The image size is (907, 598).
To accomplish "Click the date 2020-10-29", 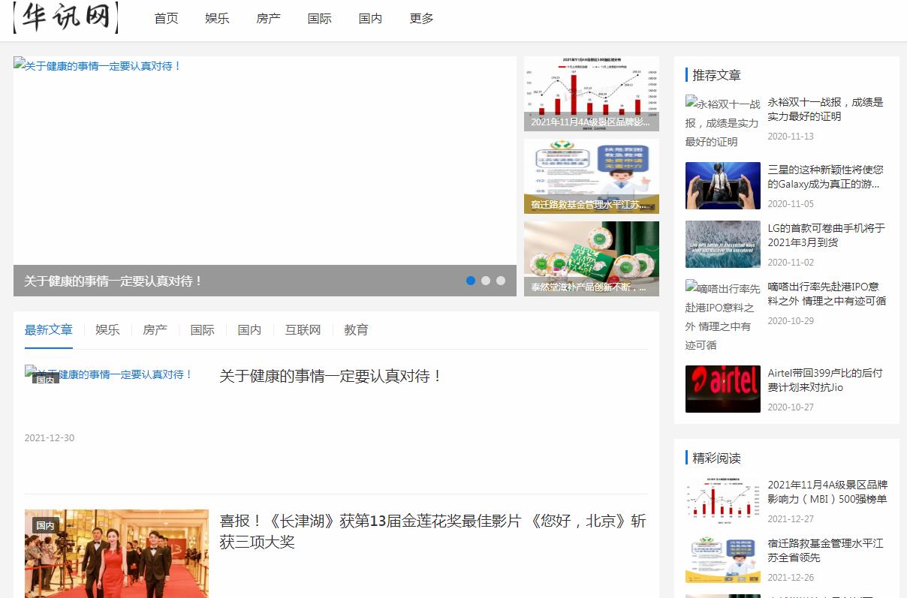I will click(x=791, y=321).
